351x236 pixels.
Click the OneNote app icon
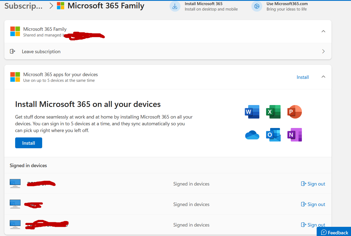click(294, 135)
